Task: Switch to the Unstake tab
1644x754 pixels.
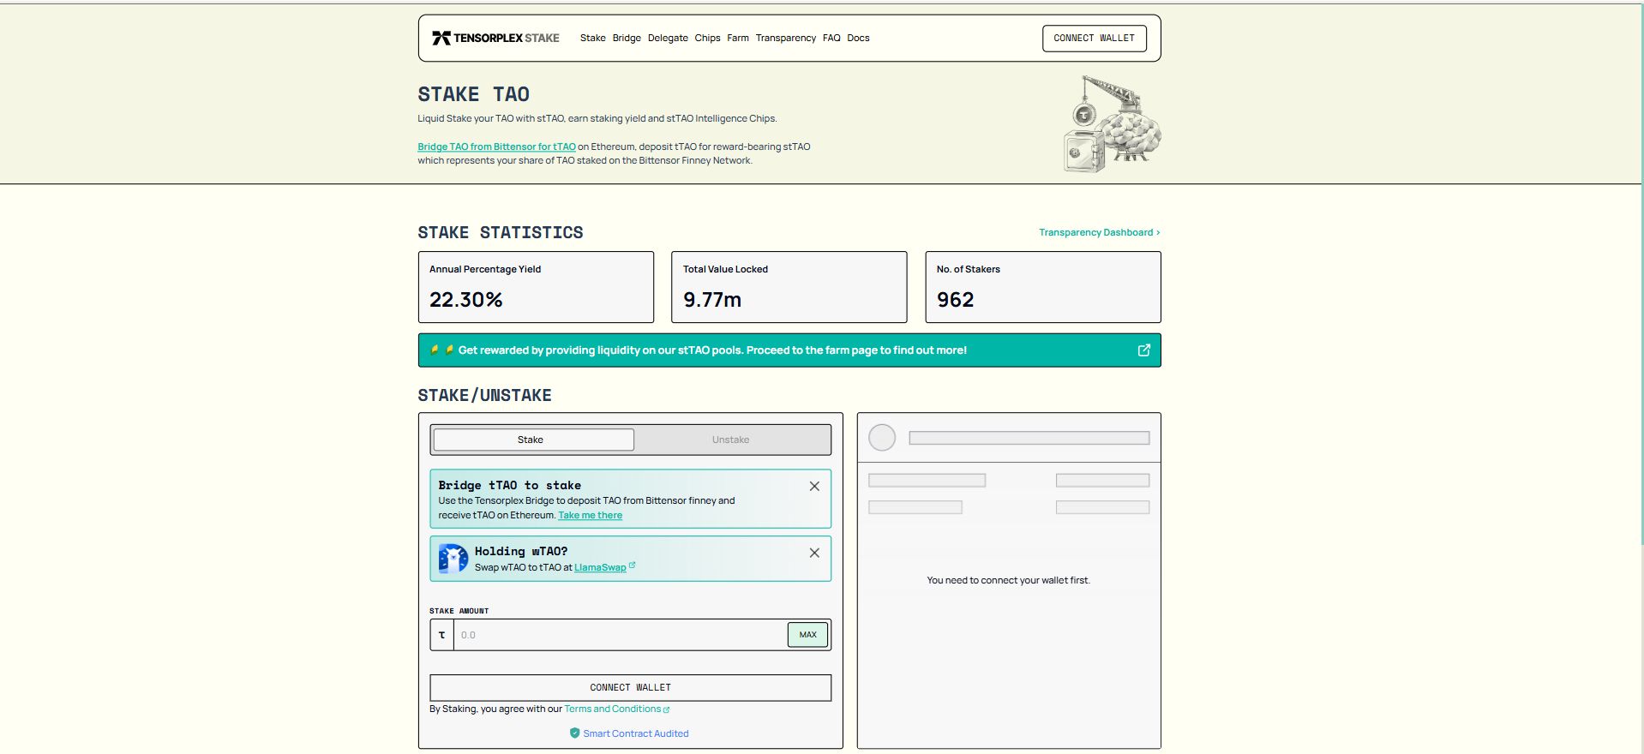Action: tap(730, 440)
